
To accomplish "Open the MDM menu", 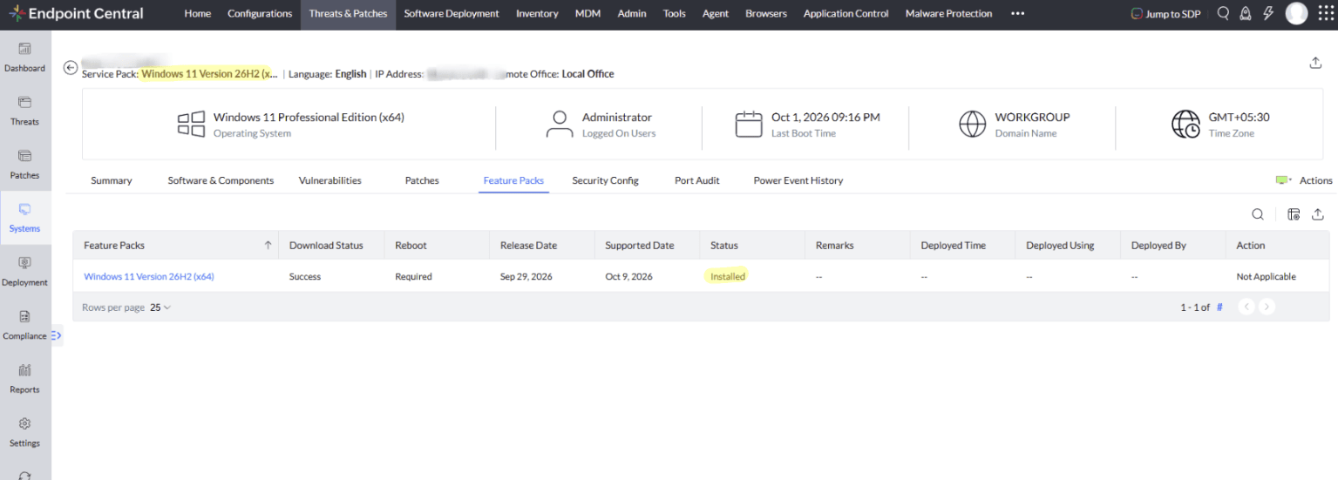I will click(x=588, y=13).
